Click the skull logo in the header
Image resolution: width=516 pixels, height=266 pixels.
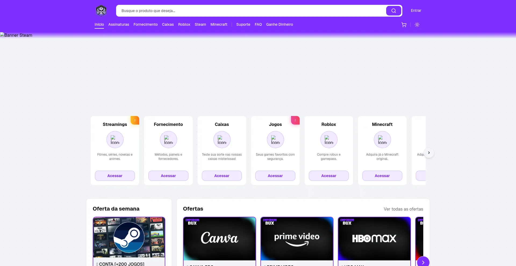[101, 11]
